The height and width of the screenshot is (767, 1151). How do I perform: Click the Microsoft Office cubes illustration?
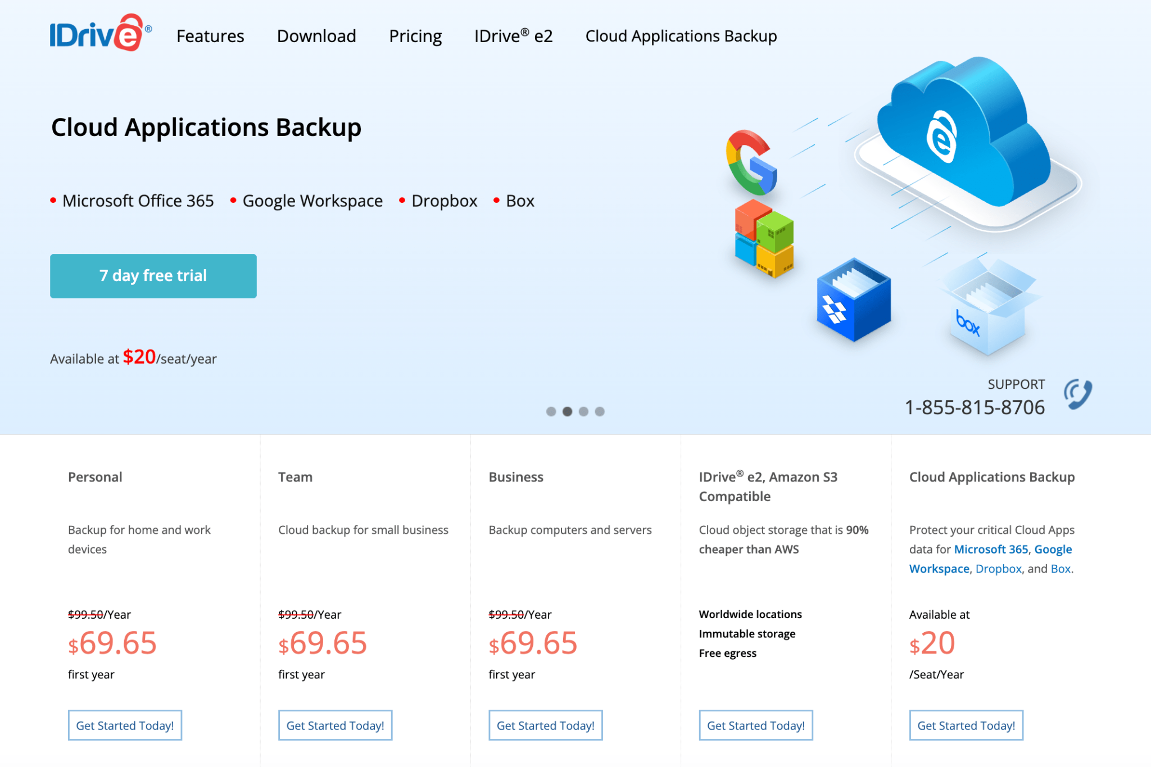tap(764, 239)
